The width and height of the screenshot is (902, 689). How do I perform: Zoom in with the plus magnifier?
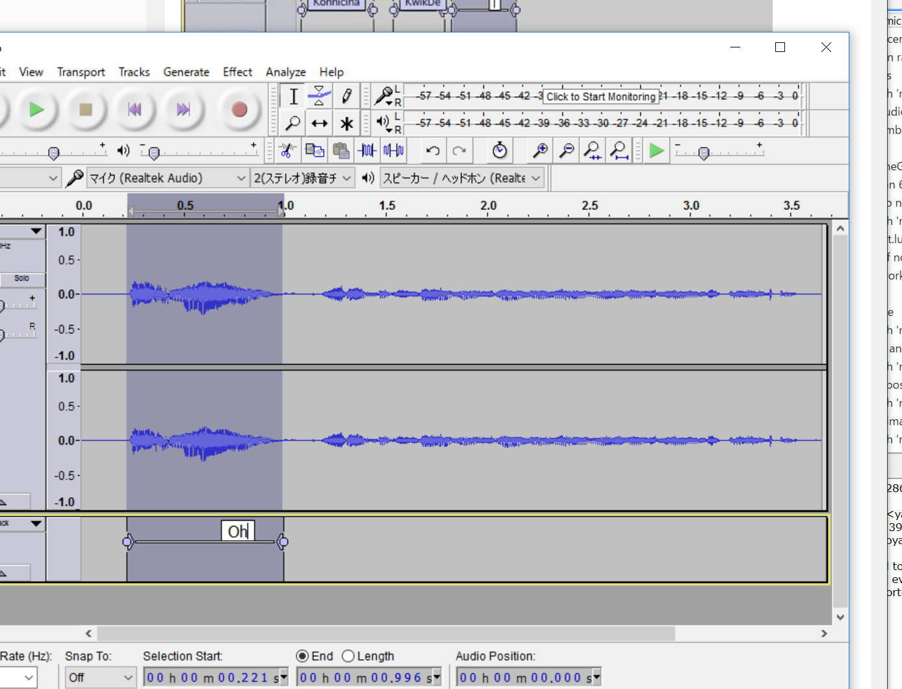[540, 151]
